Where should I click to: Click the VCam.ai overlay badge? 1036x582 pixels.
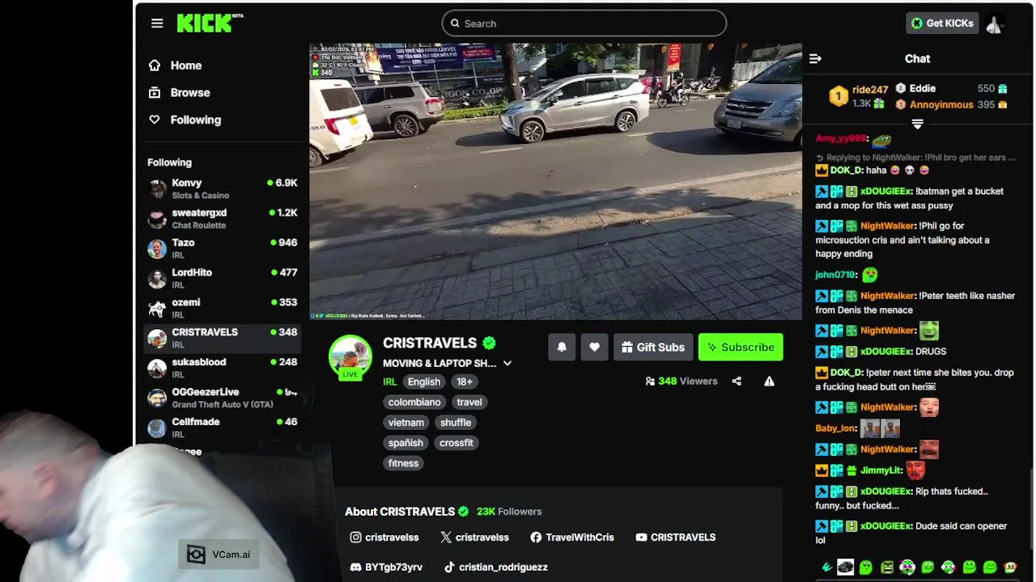coord(219,555)
